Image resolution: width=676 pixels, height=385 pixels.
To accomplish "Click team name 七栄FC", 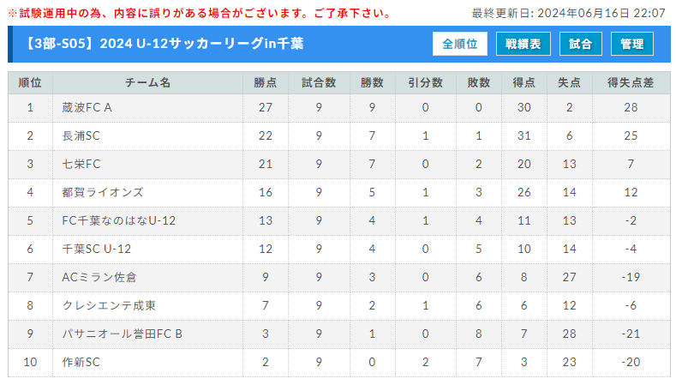I will [81, 164].
